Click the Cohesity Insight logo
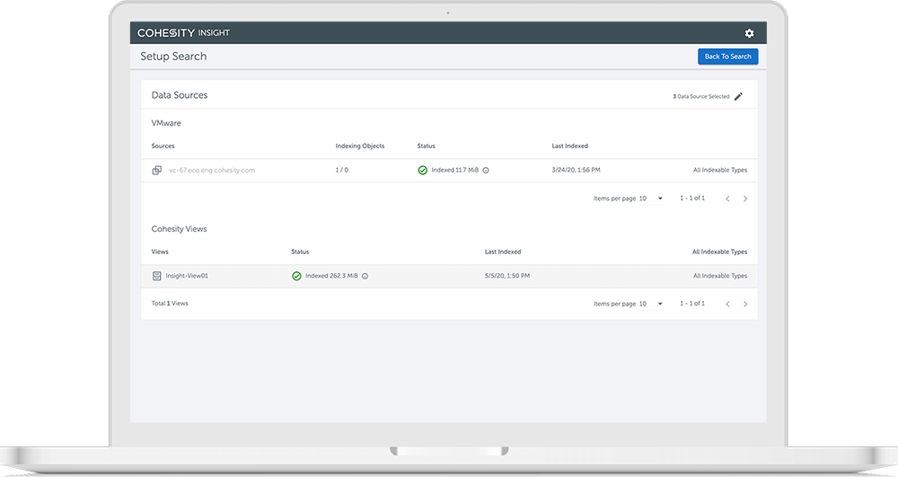The height and width of the screenshot is (477, 898). pos(183,33)
